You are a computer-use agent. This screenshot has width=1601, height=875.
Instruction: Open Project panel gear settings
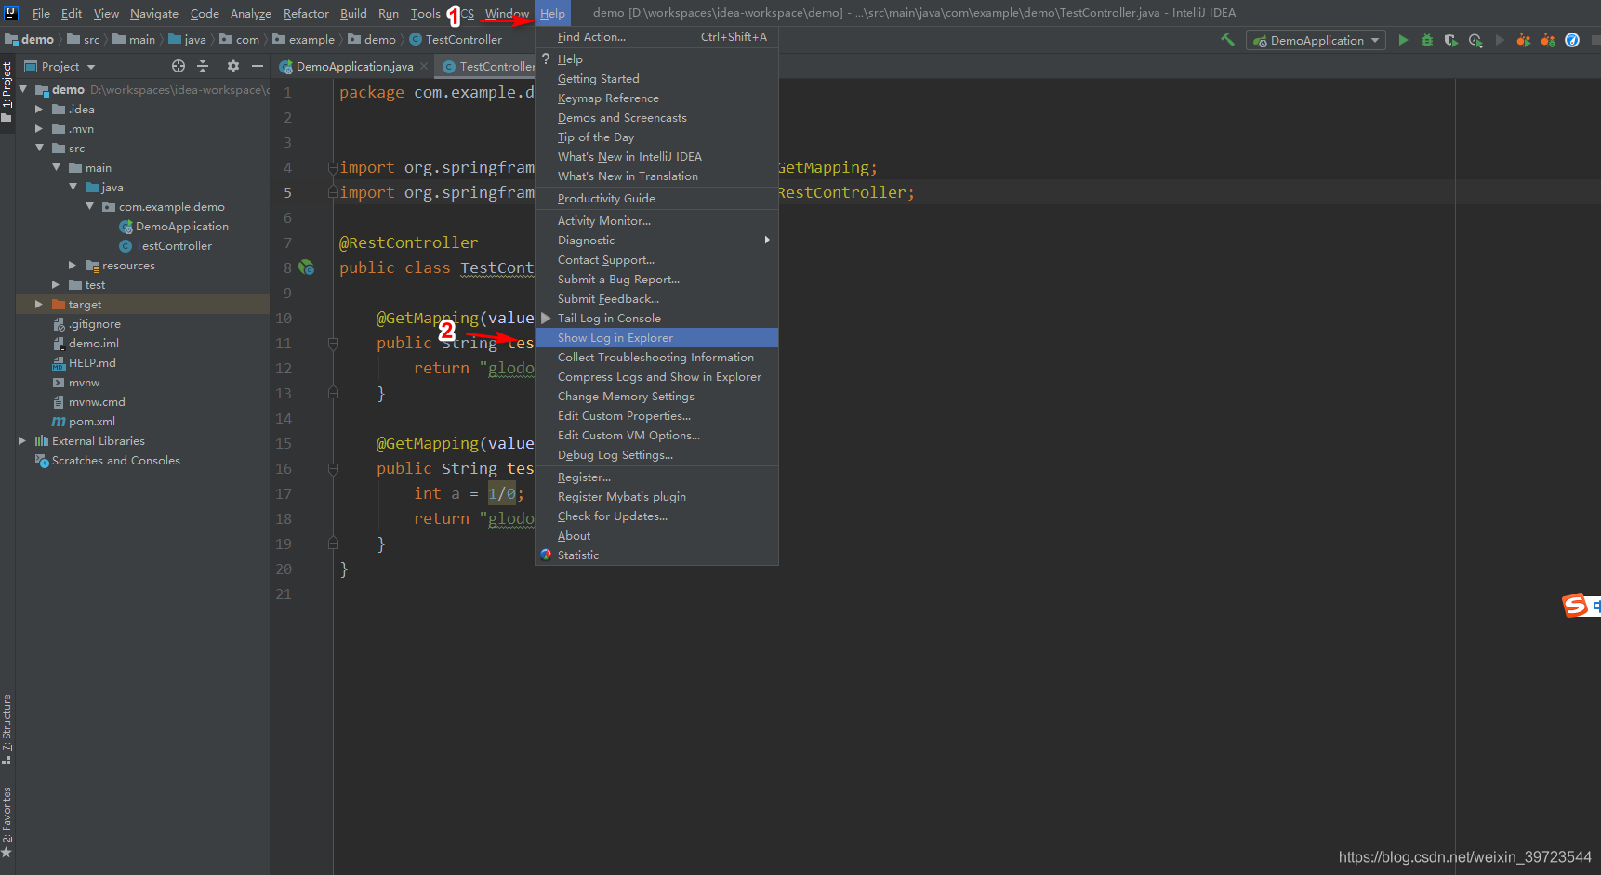click(233, 66)
